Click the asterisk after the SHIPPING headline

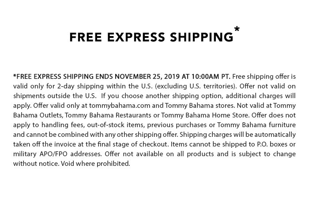tap(237, 29)
